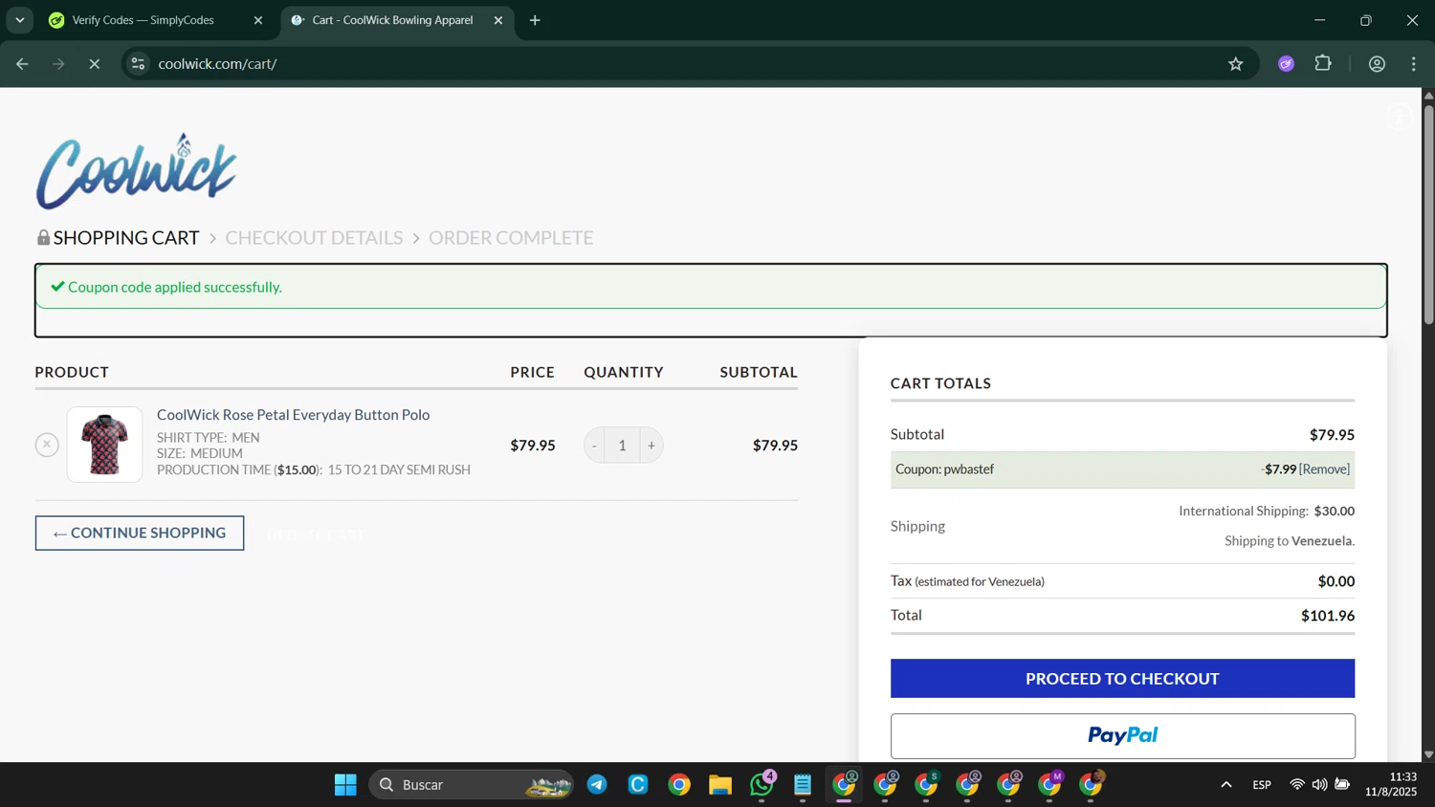
Task: Click Proceed to Checkout
Action: coord(1122,678)
